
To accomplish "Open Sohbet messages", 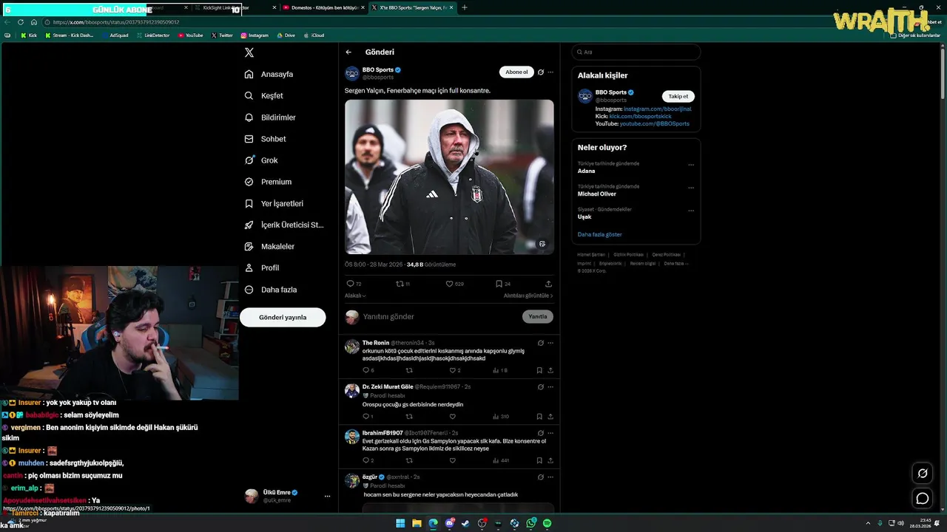I will click(x=265, y=139).
